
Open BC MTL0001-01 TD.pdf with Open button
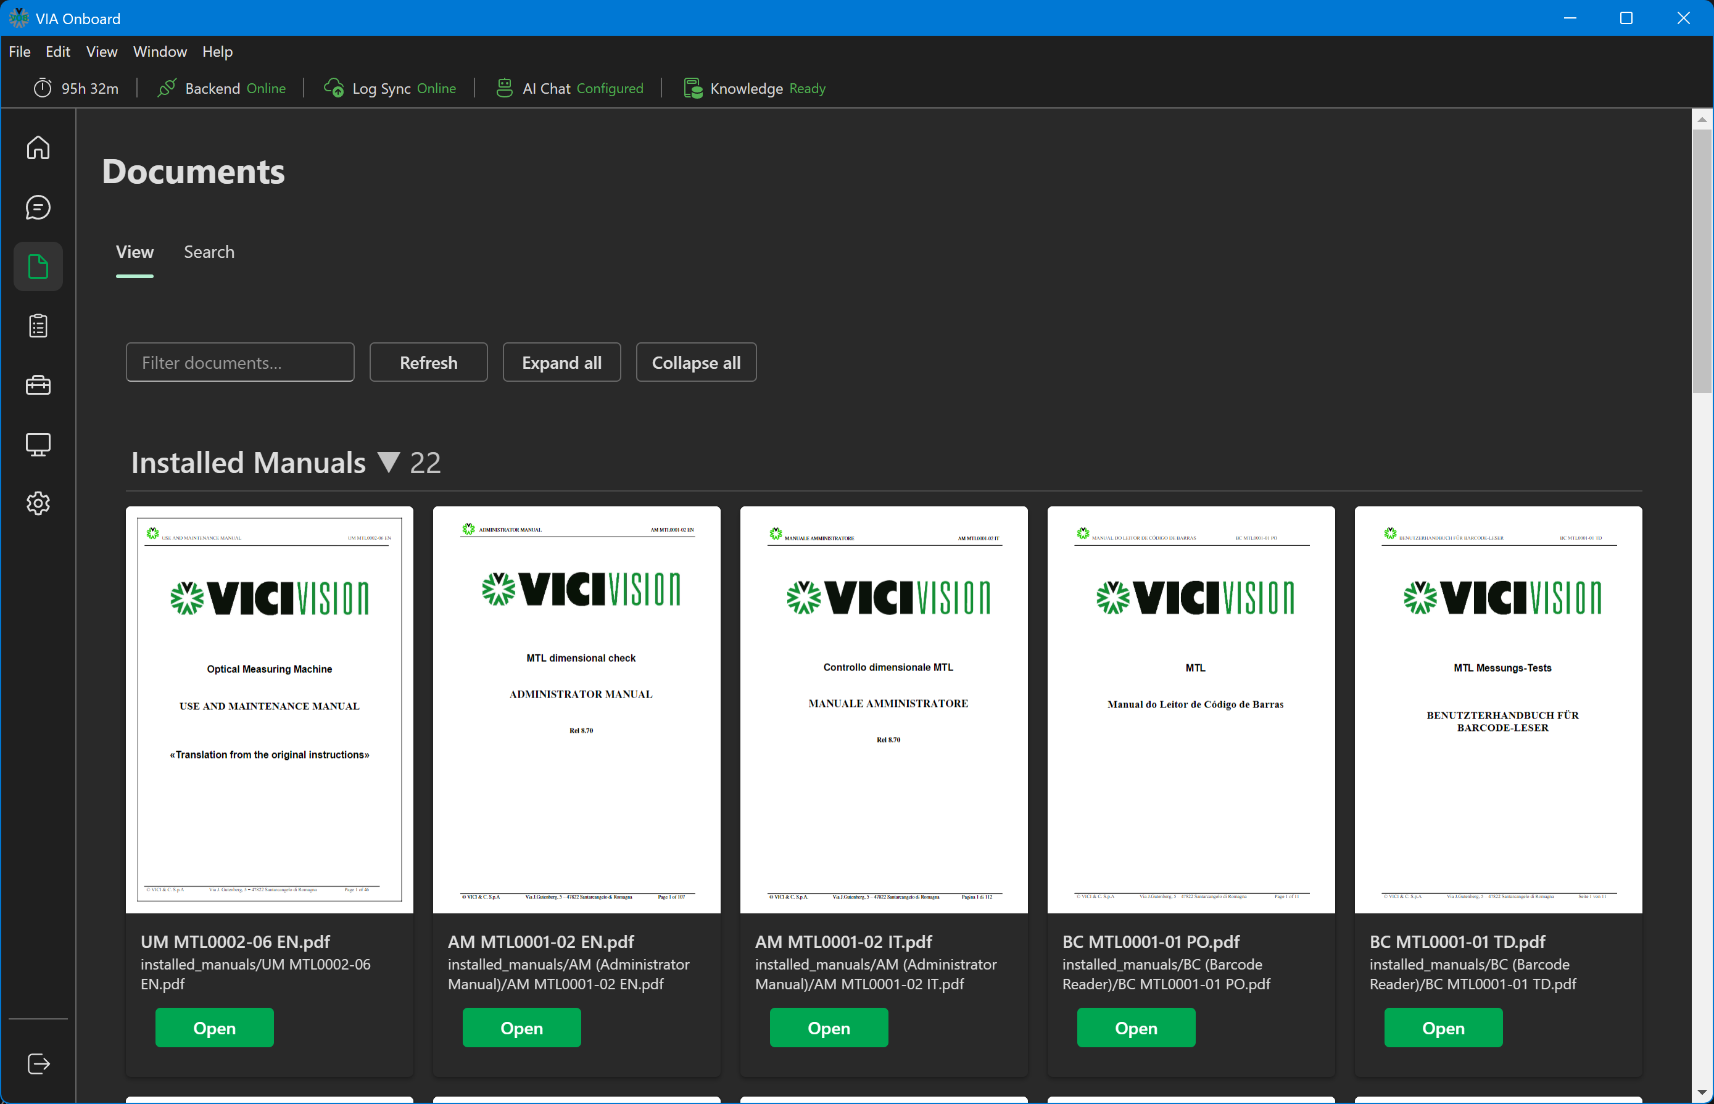coord(1443,1028)
